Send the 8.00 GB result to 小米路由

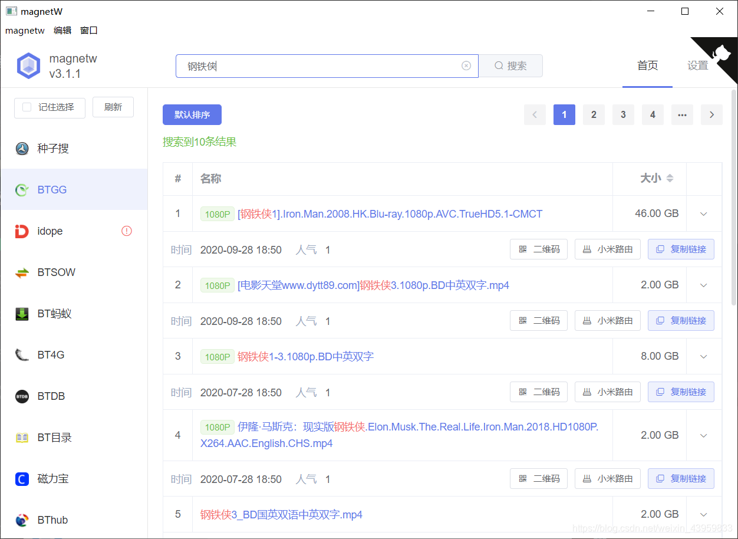coord(608,392)
